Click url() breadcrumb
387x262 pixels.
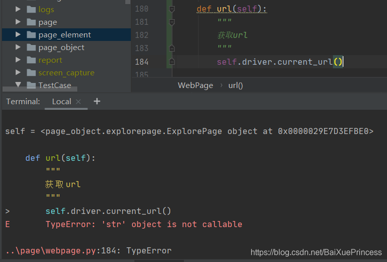pos(235,85)
